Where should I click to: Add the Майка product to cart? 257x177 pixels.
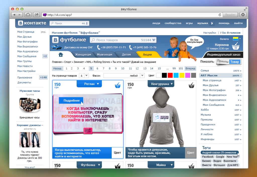[191, 166]
